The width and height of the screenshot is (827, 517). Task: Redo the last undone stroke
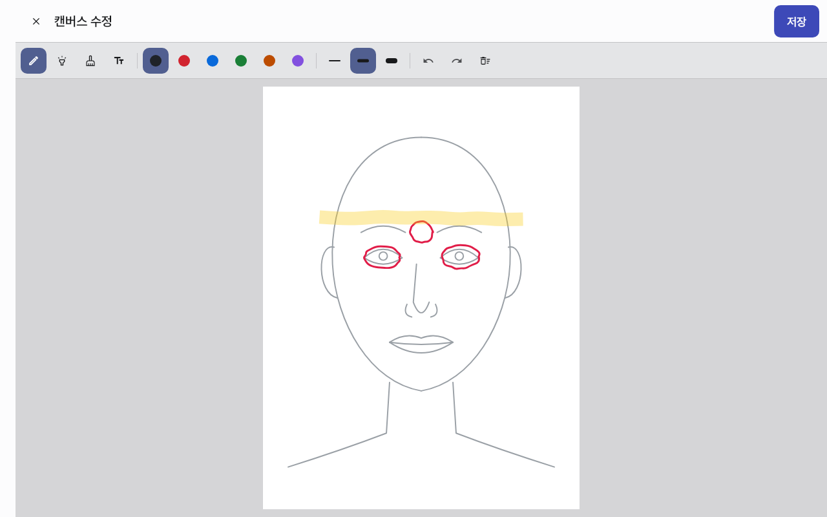(457, 61)
